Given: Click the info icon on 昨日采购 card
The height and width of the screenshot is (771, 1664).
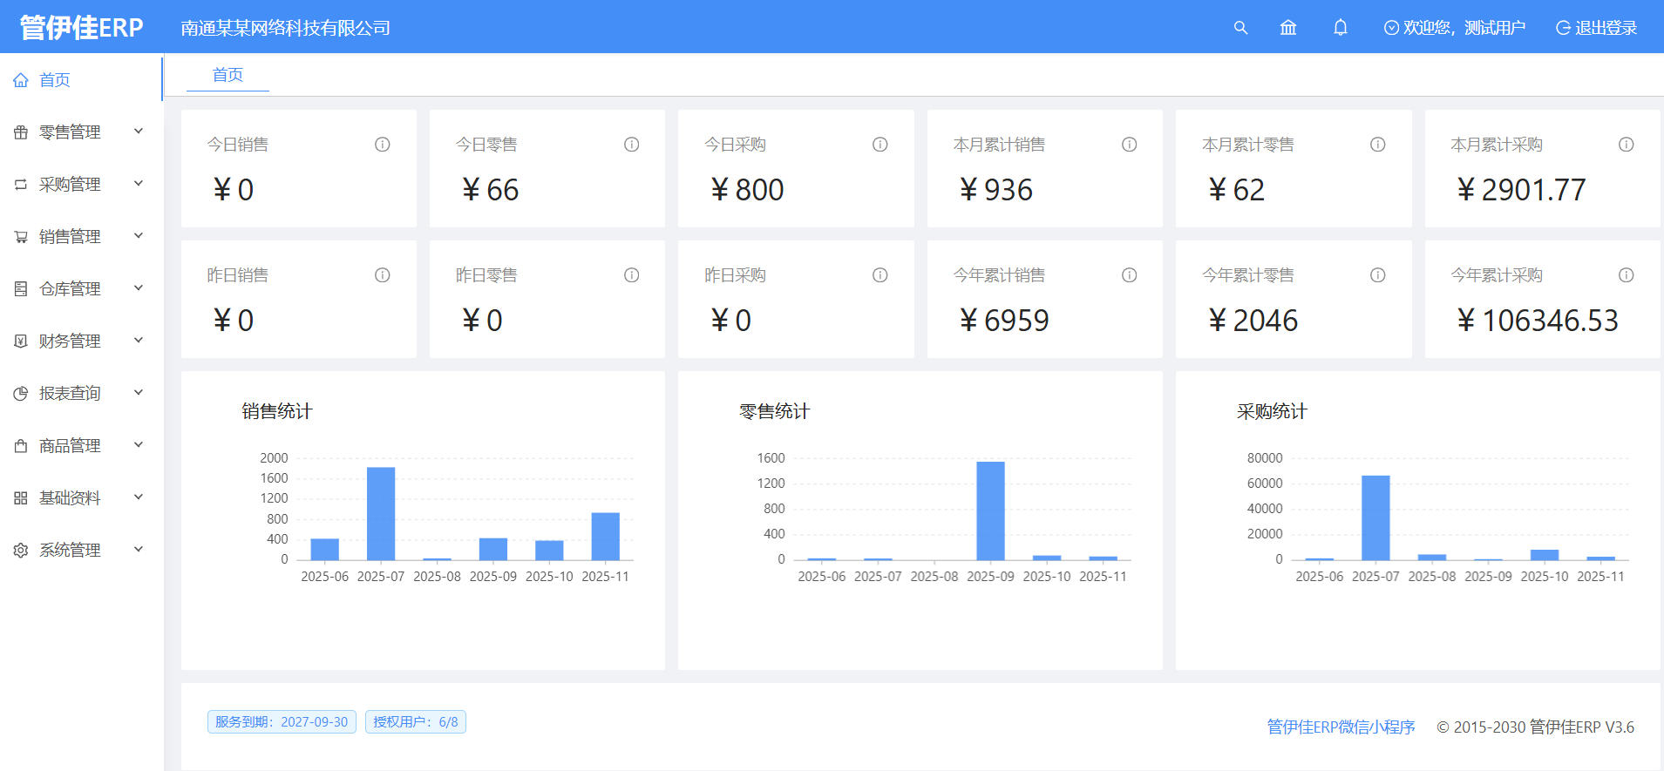Looking at the screenshot, I should 880,275.
